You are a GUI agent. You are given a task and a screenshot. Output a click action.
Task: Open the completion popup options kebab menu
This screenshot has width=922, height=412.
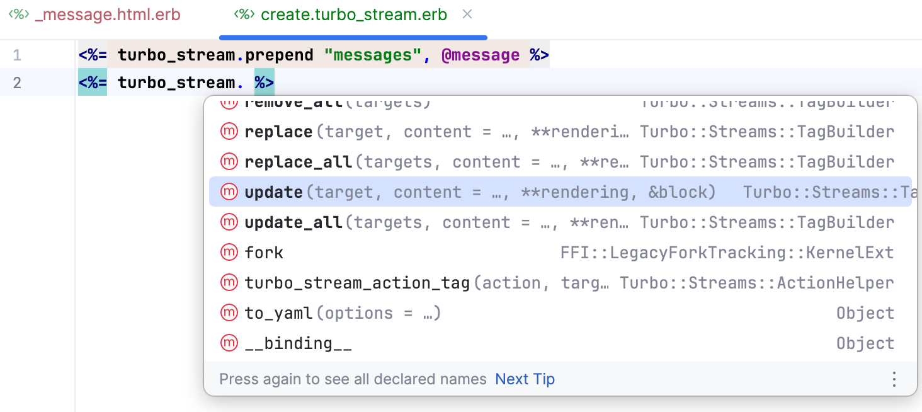[x=894, y=379]
